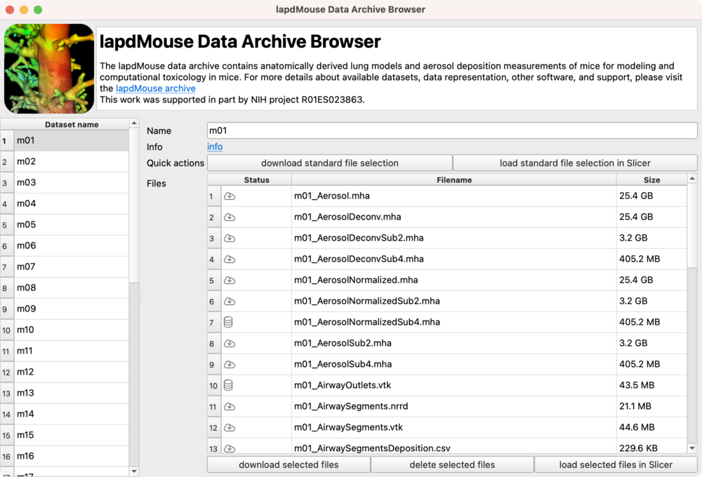Select files table row number 5
Screen dimensions: 702x477
(x=214, y=280)
